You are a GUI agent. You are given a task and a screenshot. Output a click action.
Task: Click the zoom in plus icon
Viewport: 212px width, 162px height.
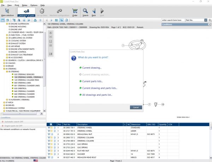[x=51, y=33]
